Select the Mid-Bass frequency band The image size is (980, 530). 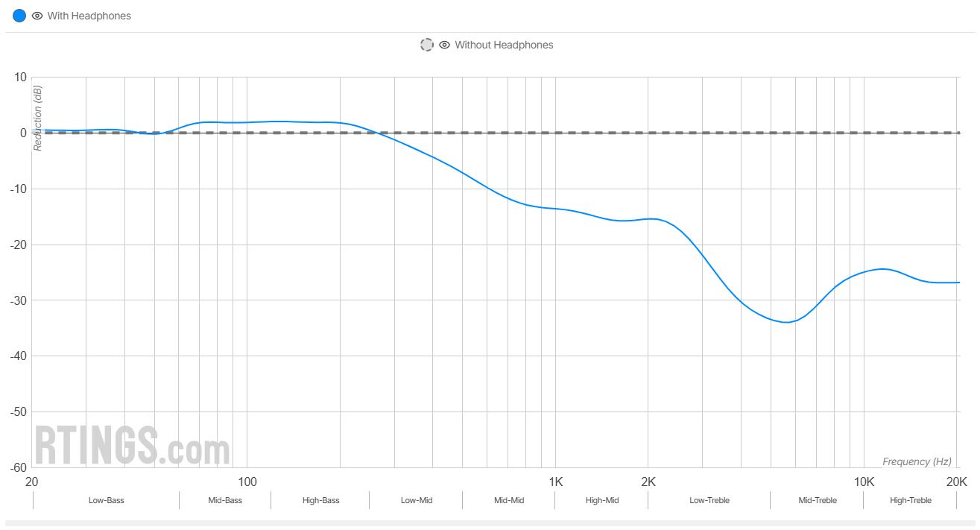(x=225, y=500)
